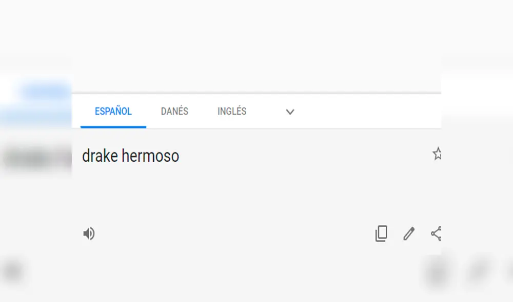Copy the text using the pages icon
The height and width of the screenshot is (302, 513).
pos(381,234)
